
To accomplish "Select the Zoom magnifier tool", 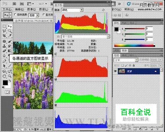I will coord(10,76).
